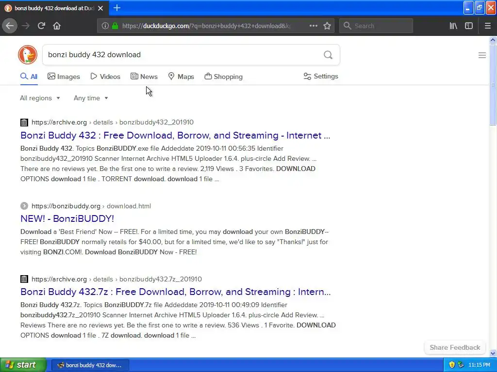Expand the Any time filter
The width and height of the screenshot is (497, 372).
[91, 98]
